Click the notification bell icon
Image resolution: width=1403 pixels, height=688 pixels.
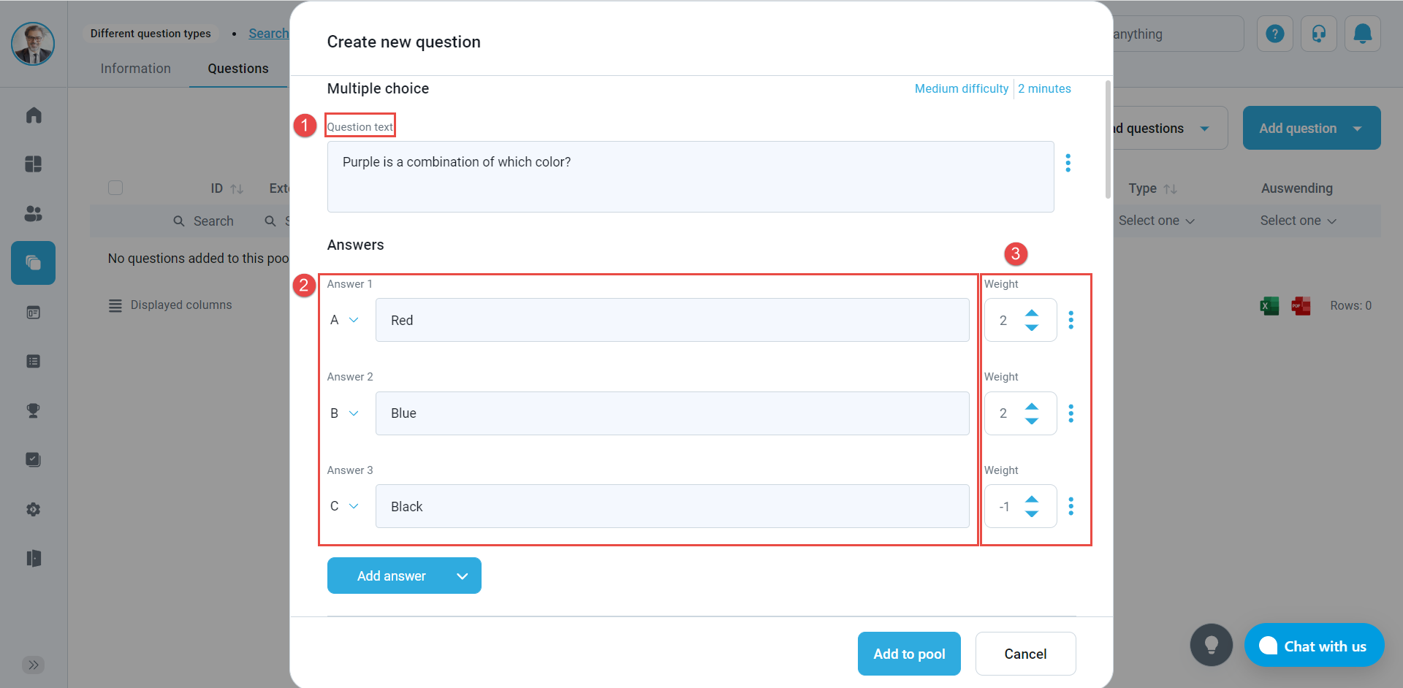1362,34
